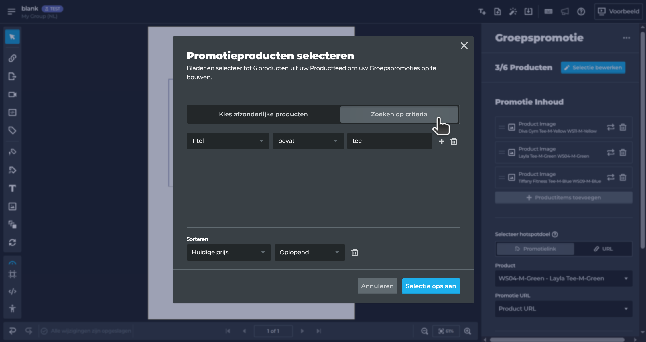
Task: Click the Selectie opslaan button
Action: 431,286
